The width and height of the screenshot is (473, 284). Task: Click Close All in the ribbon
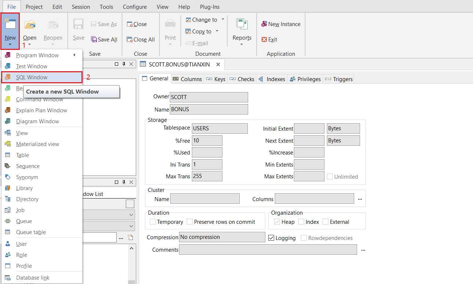(141, 40)
